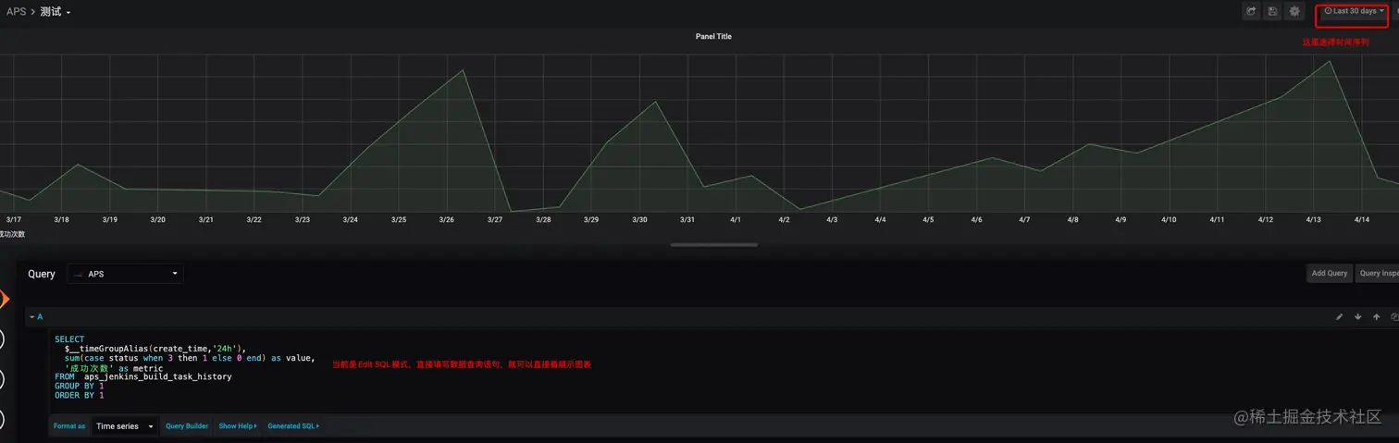The height and width of the screenshot is (443, 1399).
Task: Click the duplicate query icon
Action: (1394, 316)
